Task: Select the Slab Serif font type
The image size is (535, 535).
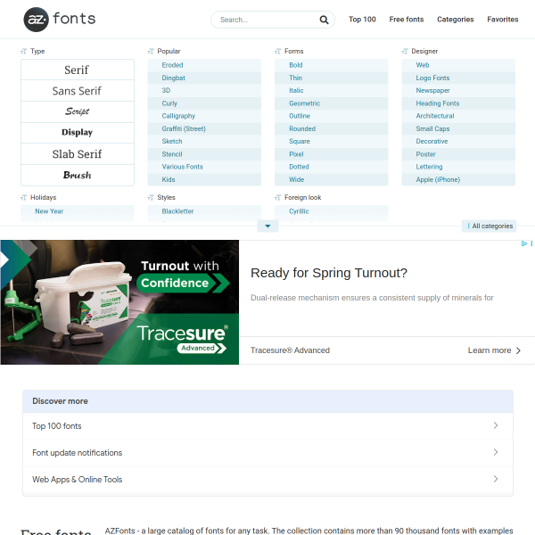Action: [77, 154]
